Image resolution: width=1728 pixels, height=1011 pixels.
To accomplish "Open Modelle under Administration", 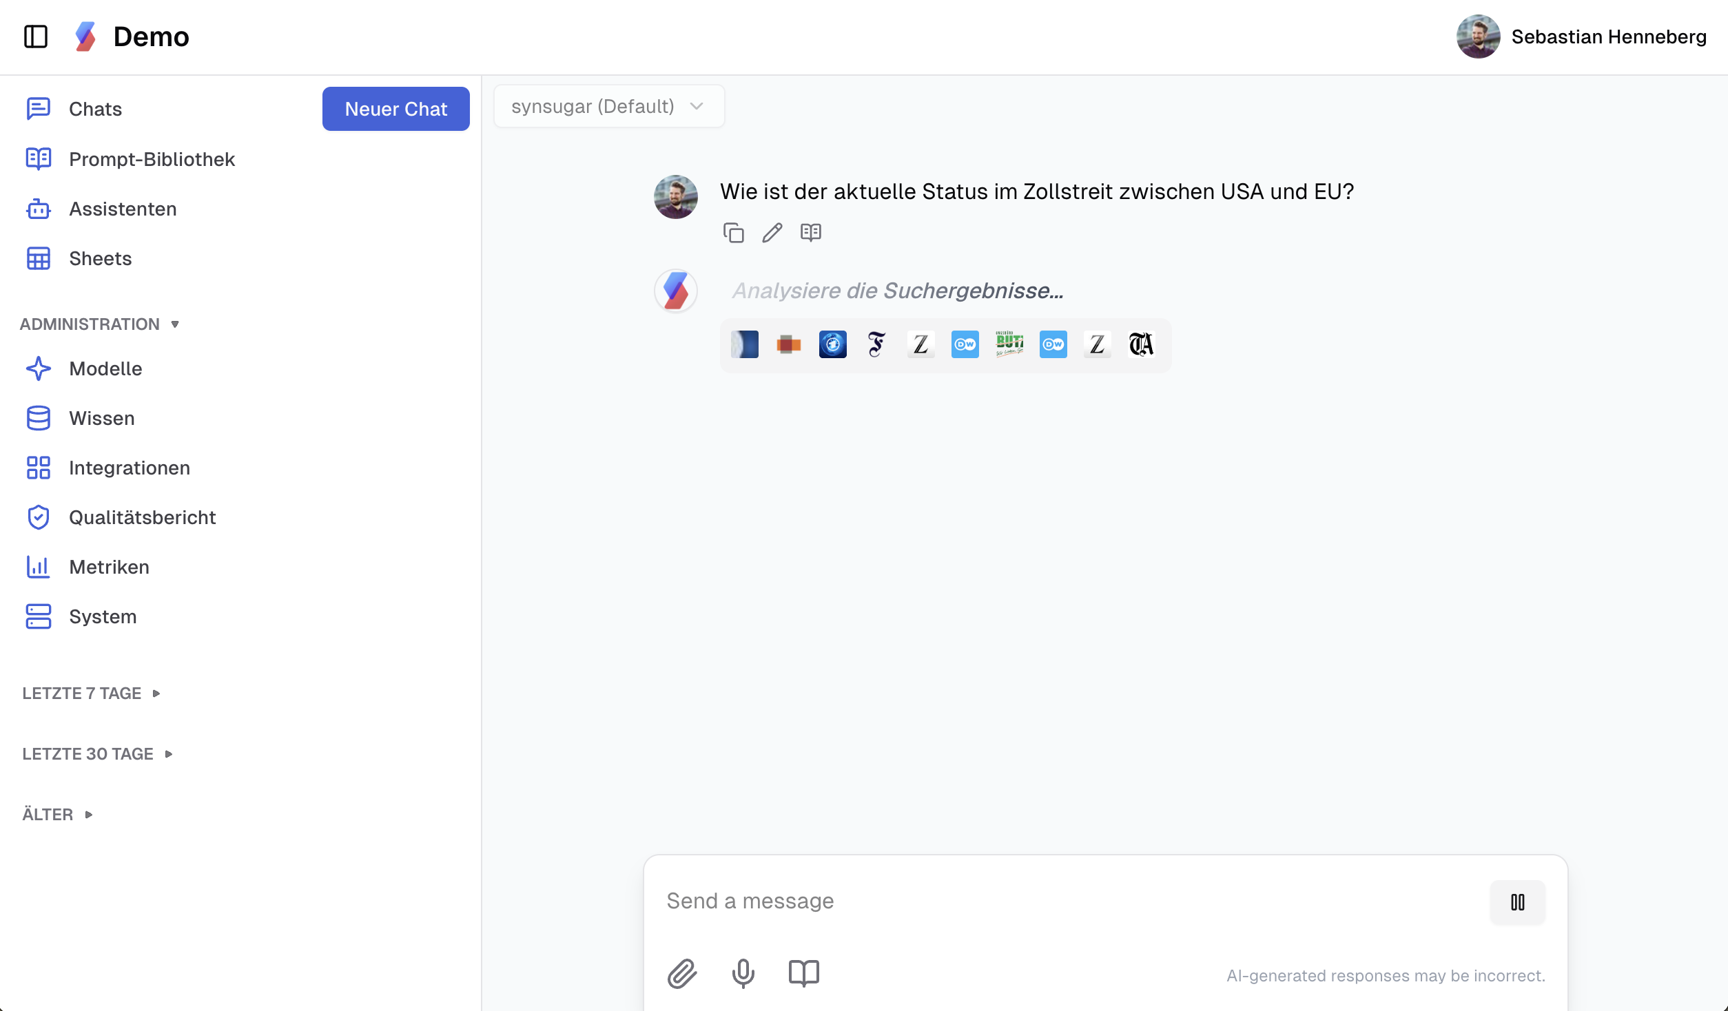I will [x=105, y=368].
